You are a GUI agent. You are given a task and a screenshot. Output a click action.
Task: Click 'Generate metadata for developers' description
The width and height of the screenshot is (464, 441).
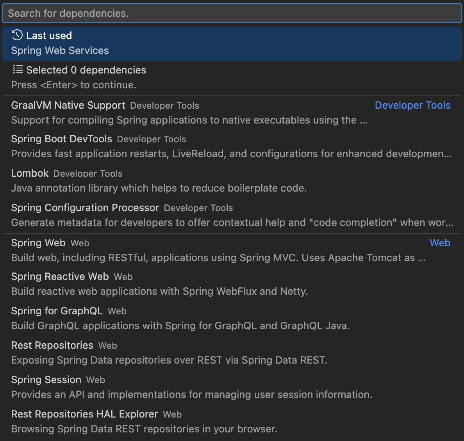tap(232, 223)
